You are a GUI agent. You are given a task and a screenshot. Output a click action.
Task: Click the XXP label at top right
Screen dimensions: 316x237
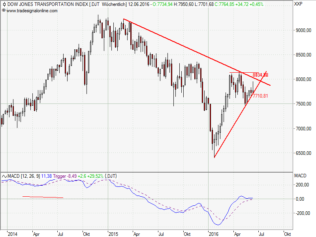pos(299,4)
